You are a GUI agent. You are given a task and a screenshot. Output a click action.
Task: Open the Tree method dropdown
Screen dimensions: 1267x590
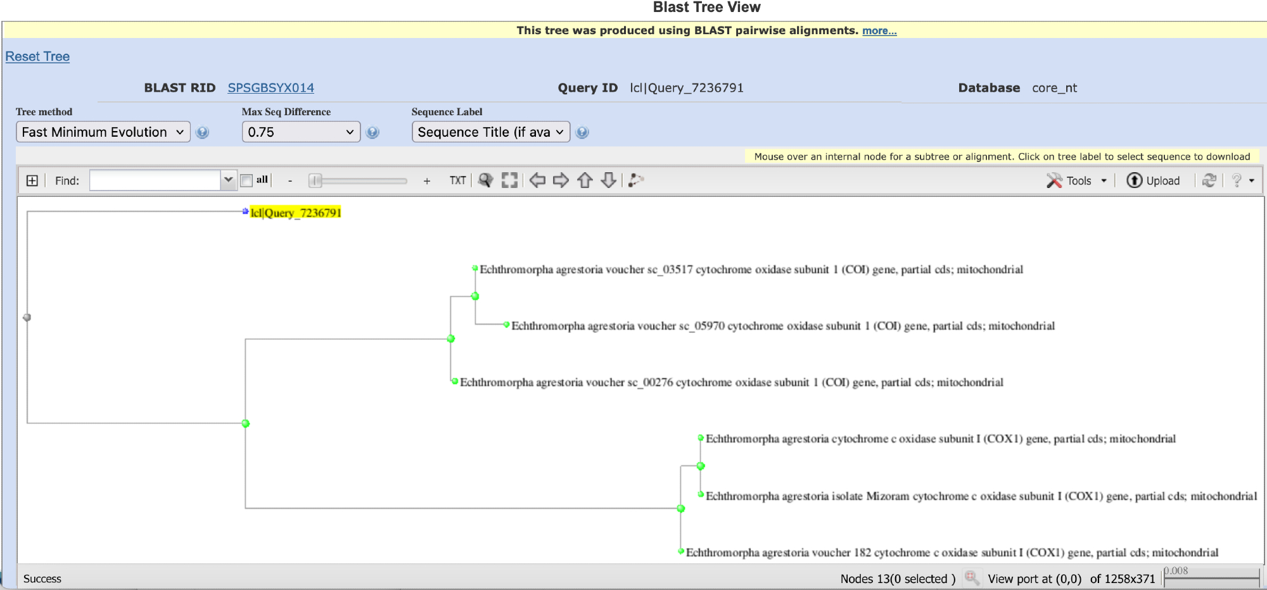pos(103,132)
